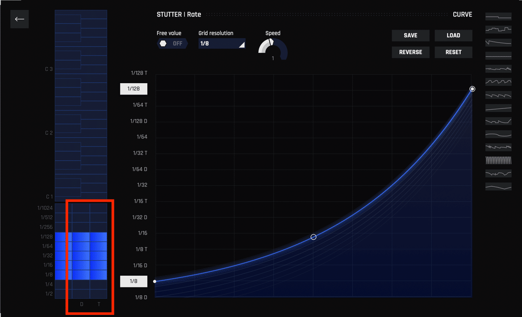Select the dense fast oscillation curve preset

click(x=499, y=160)
